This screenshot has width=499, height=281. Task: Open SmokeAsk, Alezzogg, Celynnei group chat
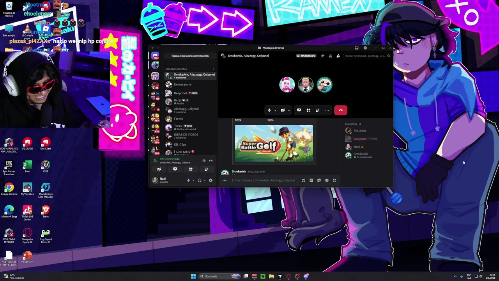[190, 76]
